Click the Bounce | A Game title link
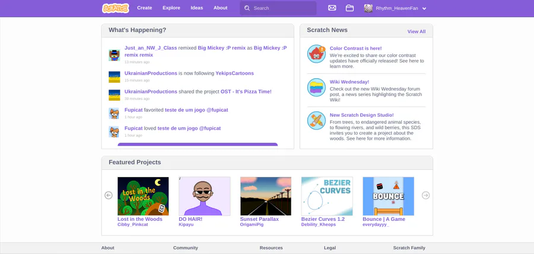The image size is (534, 254). click(384, 219)
